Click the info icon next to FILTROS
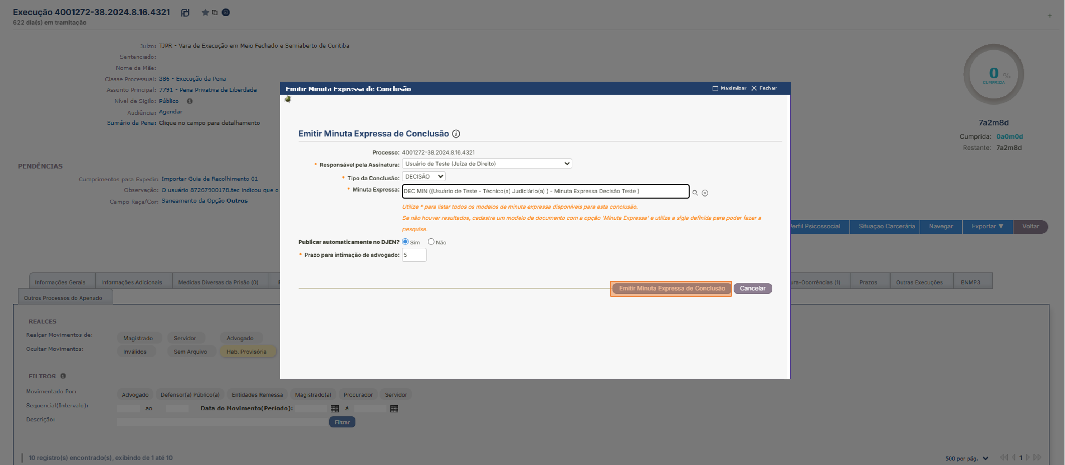Image resolution: width=1065 pixels, height=465 pixels. [63, 376]
